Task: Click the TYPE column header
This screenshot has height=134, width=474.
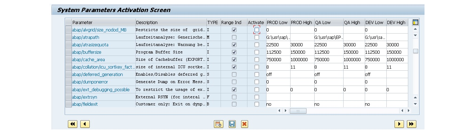Action: (213, 22)
